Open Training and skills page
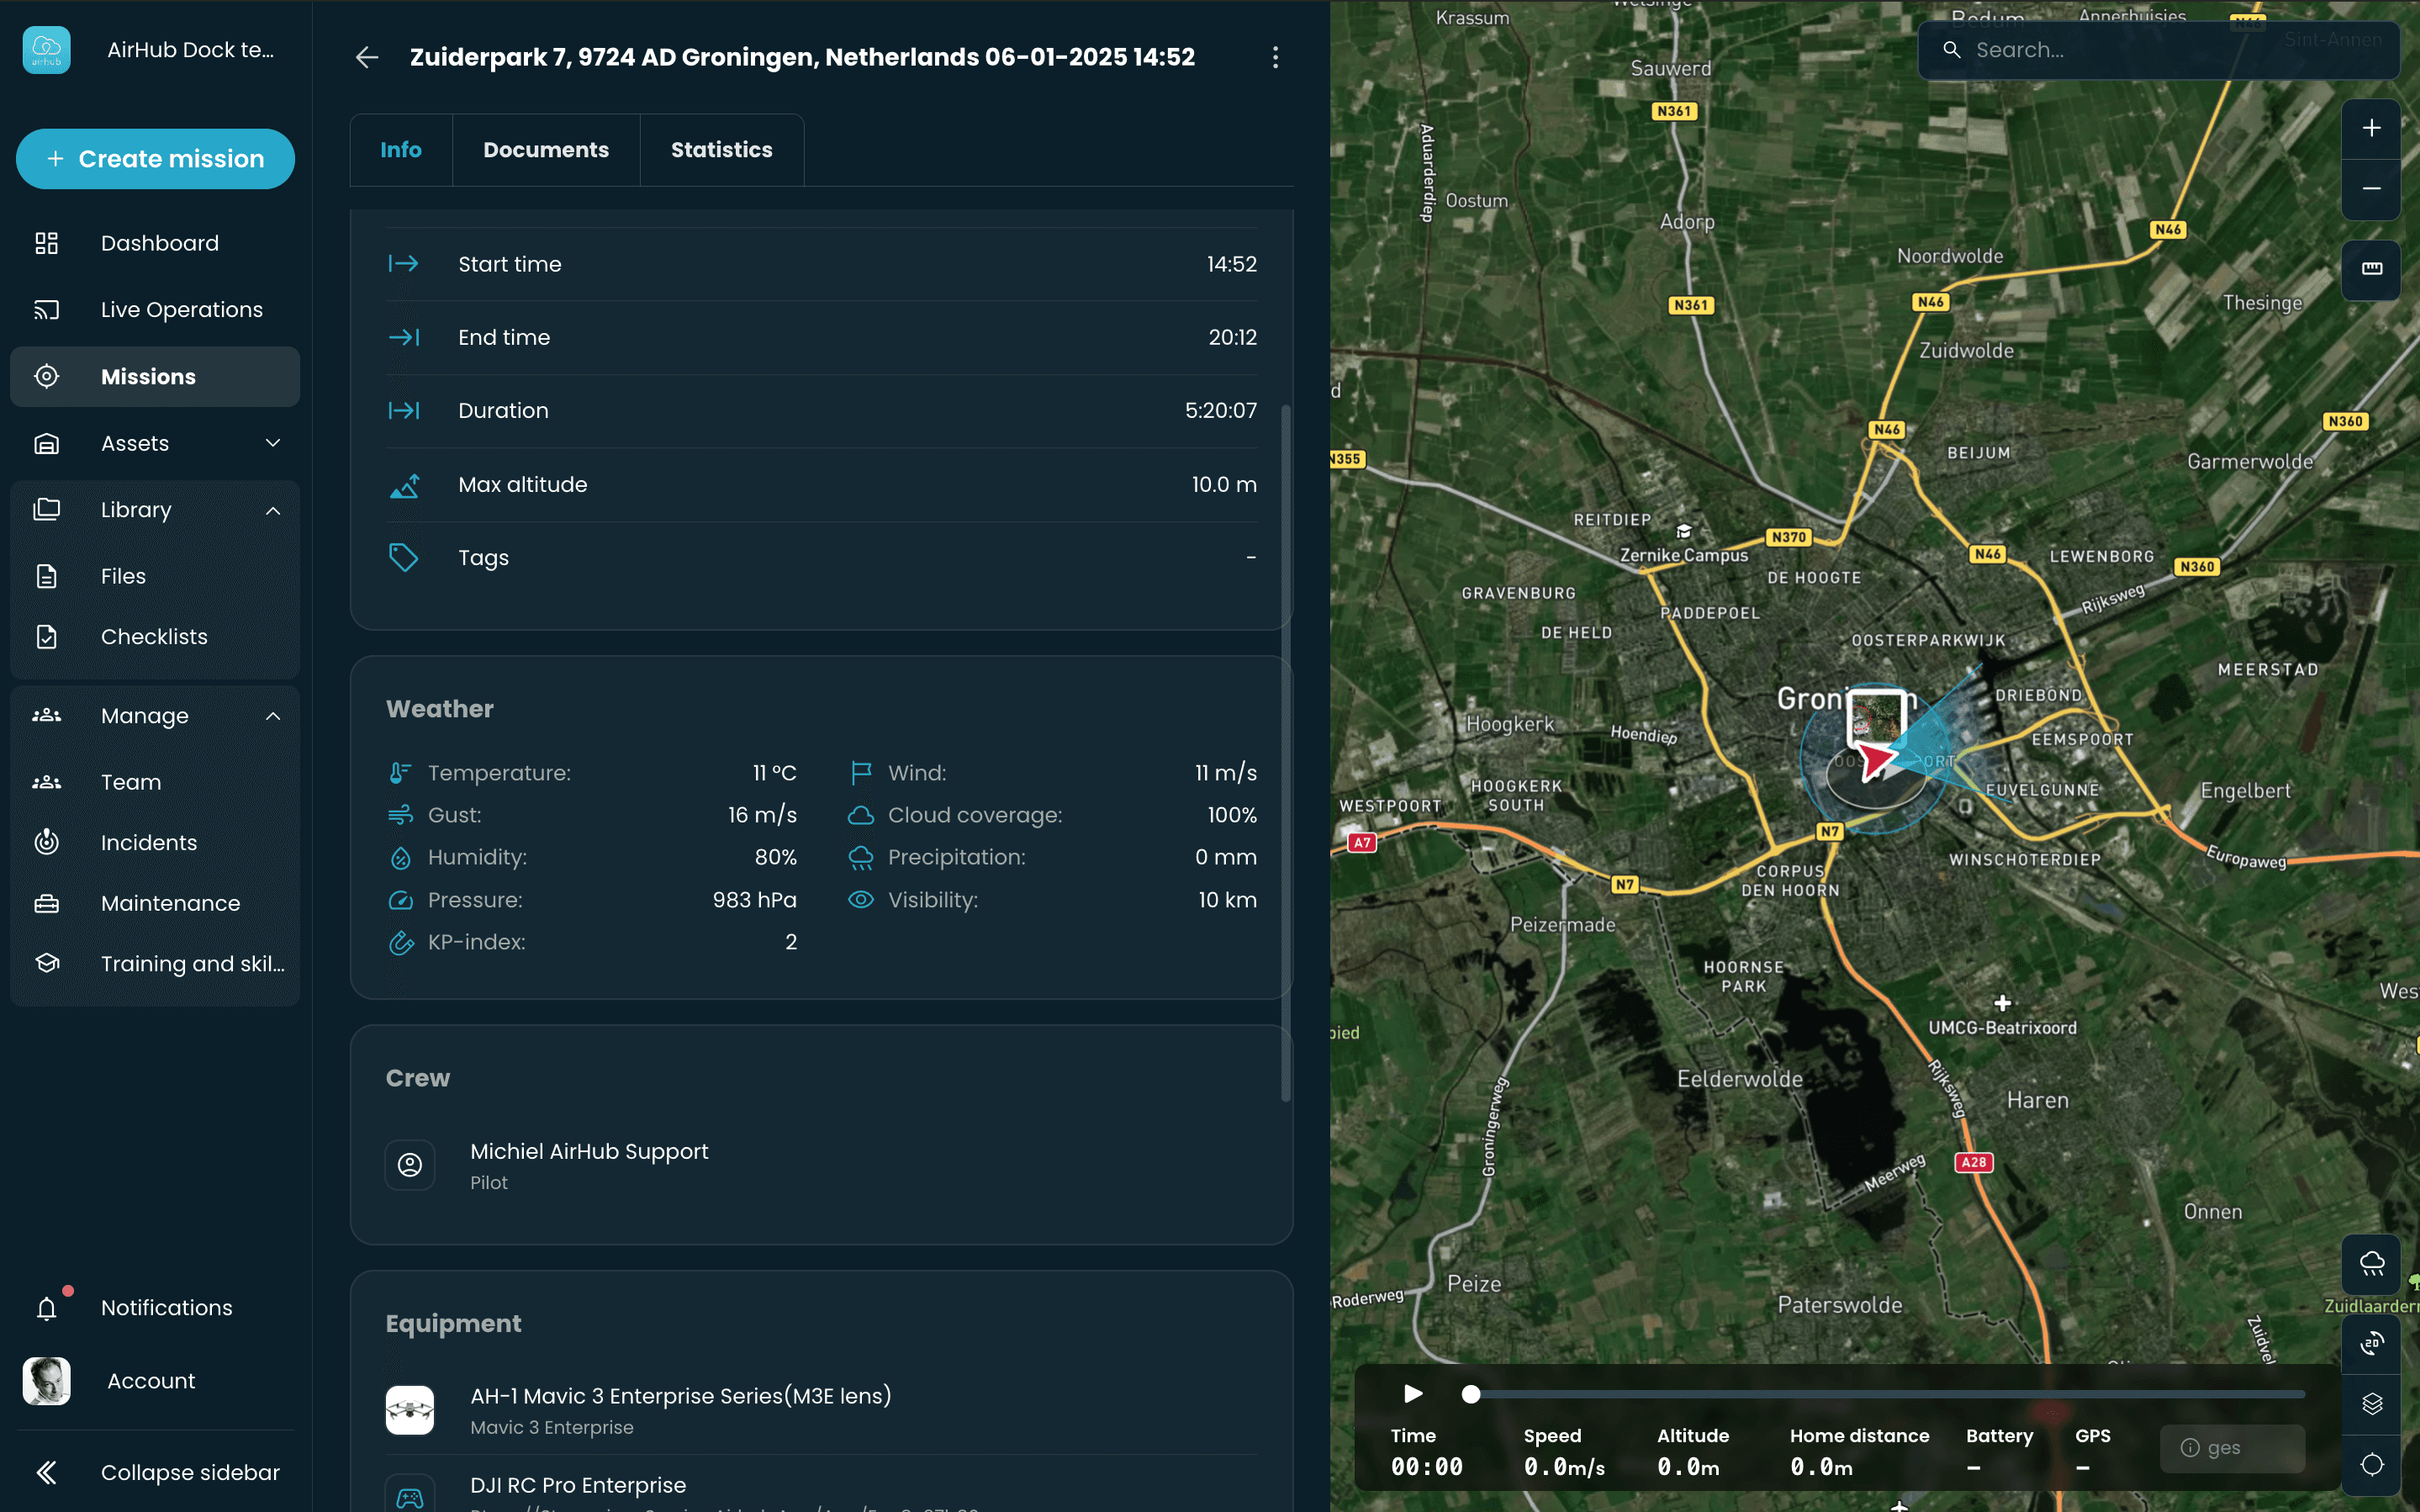The height and width of the screenshot is (1512, 2420). [x=155, y=964]
